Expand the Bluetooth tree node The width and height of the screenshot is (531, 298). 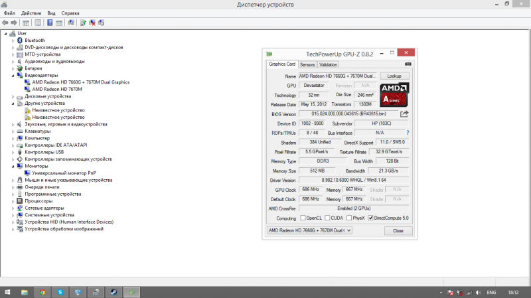(x=13, y=40)
